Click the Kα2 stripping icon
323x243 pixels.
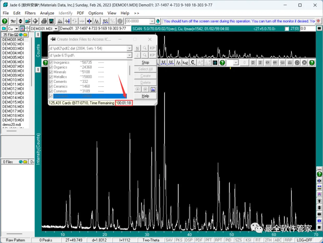click(x=185, y=62)
